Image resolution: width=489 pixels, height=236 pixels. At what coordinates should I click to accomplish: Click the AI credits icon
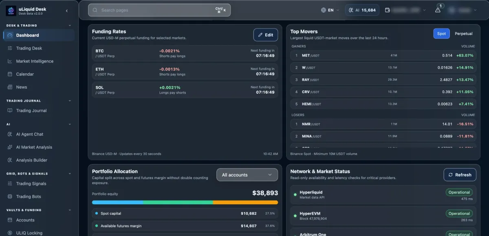click(351, 10)
